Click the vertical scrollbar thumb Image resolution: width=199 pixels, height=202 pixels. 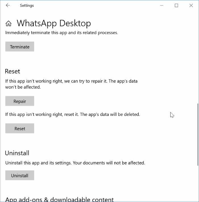tap(198, 134)
